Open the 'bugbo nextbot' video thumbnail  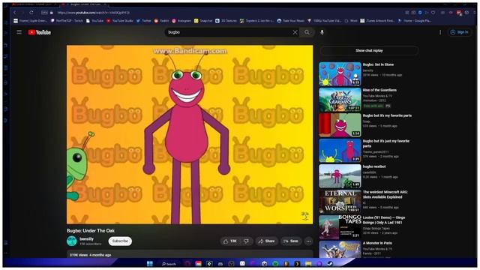(x=340, y=176)
